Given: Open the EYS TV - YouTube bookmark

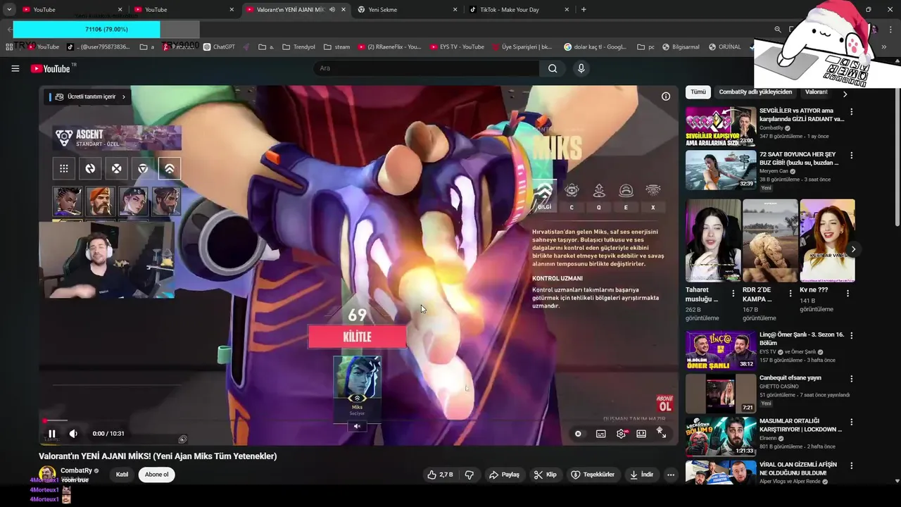Looking at the screenshot, I should 456,47.
